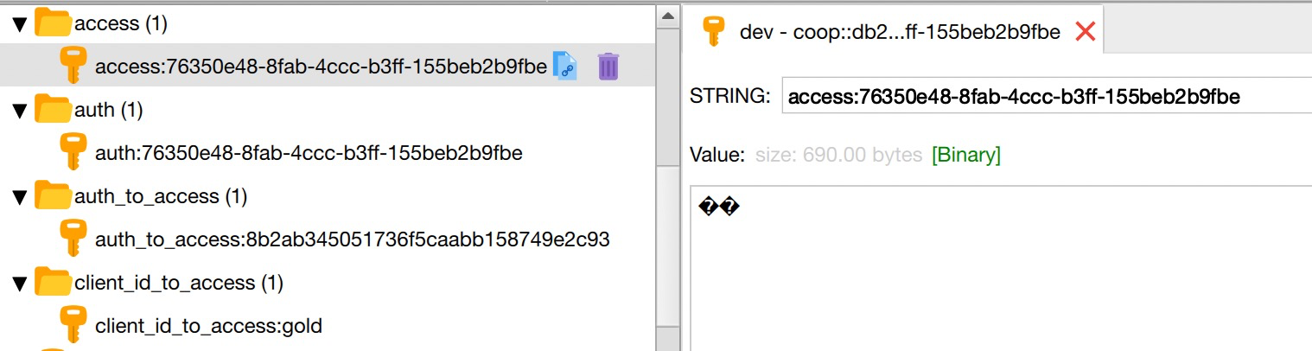Click the client_id_to_access folder icon
Image resolution: width=1312 pixels, height=351 pixels.
click(53, 283)
